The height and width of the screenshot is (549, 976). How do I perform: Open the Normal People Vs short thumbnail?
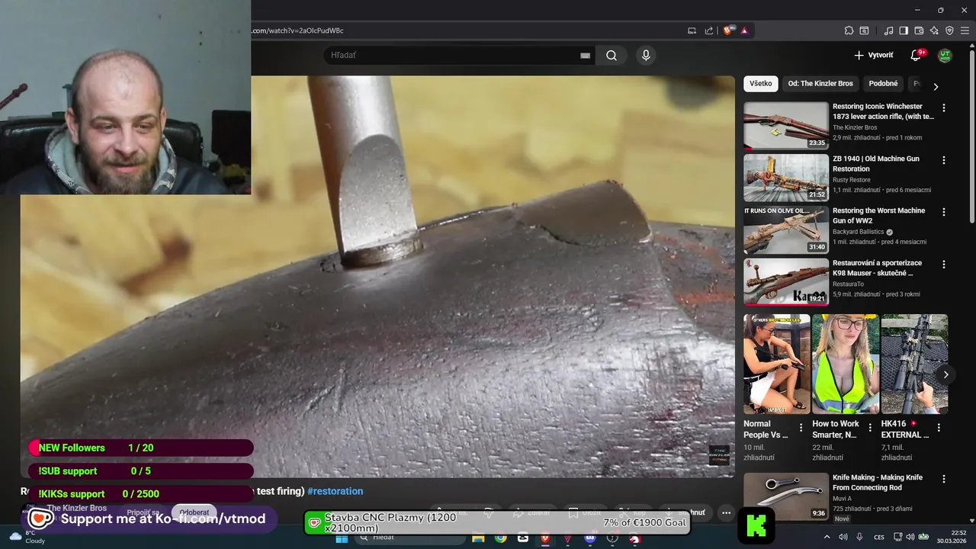[777, 364]
